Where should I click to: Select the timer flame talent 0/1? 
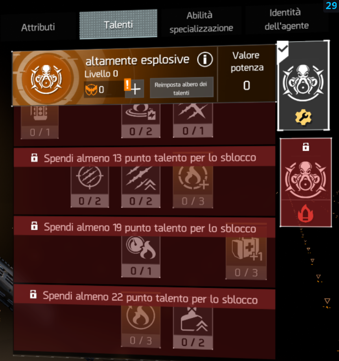coord(141,257)
